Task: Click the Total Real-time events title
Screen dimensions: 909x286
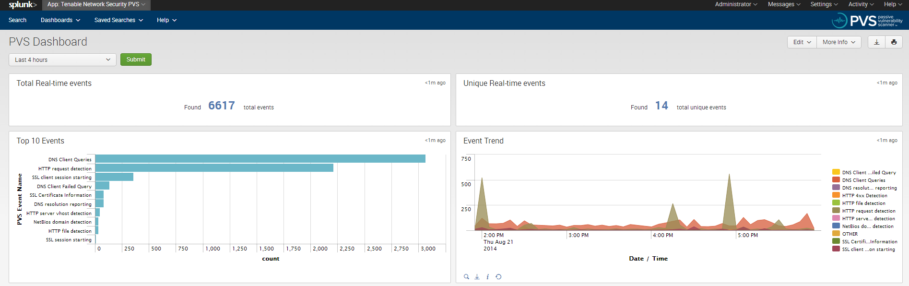Action: click(x=54, y=83)
